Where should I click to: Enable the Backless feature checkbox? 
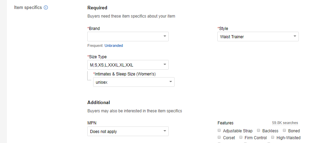(258, 130)
